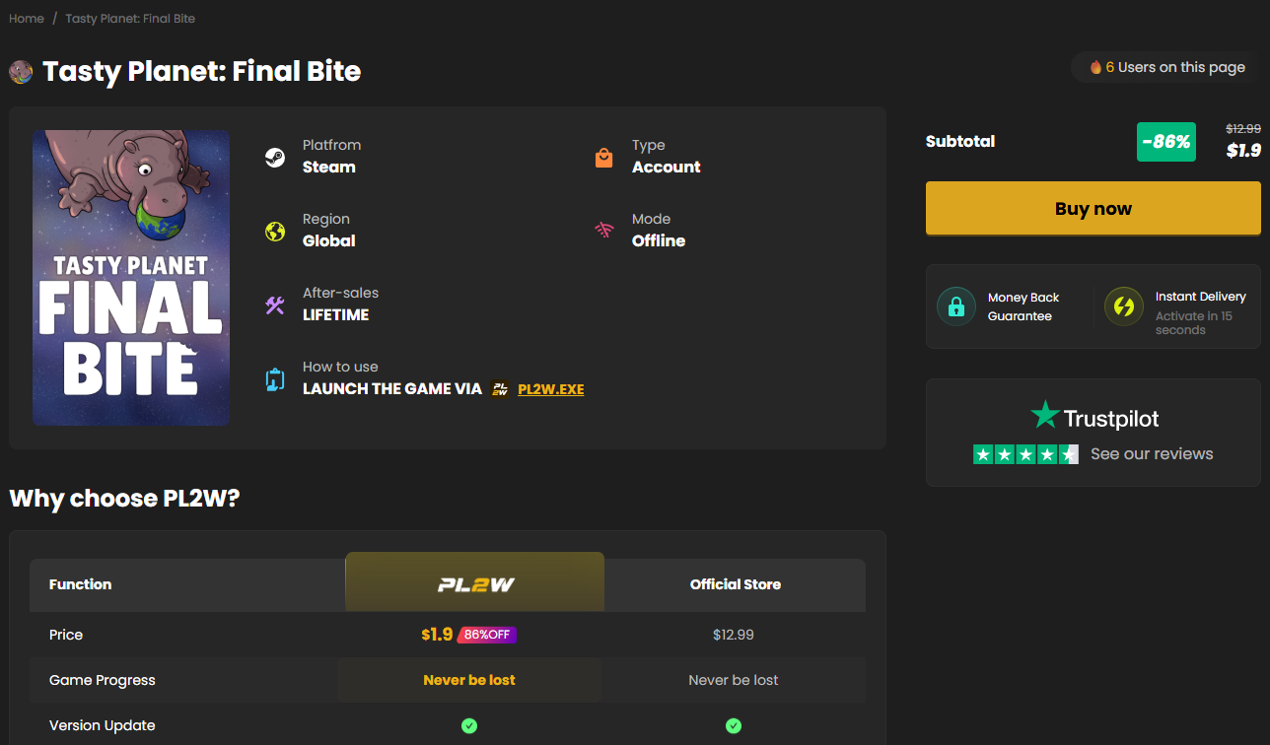Go to Home in breadcrumb
The width and height of the screenshot is (1270, 745).
click(x=27, y=19)
